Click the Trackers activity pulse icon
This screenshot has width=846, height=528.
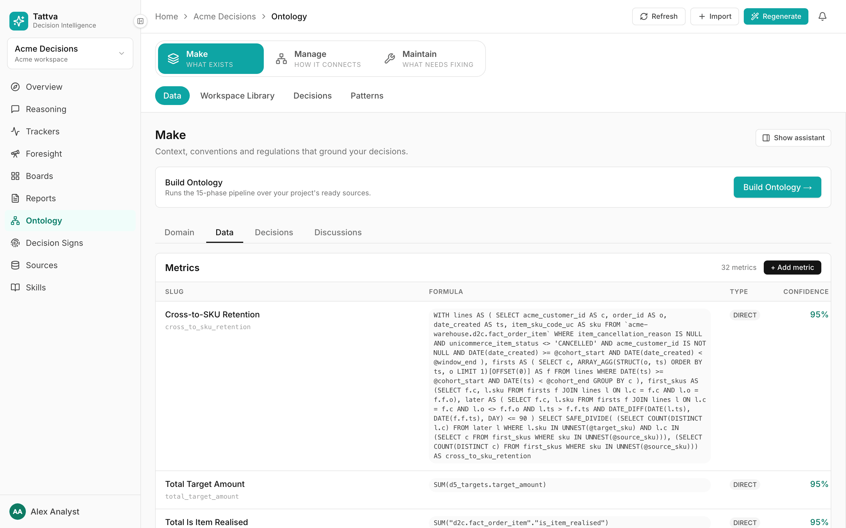pyautogui.click(x=15, y=131)
